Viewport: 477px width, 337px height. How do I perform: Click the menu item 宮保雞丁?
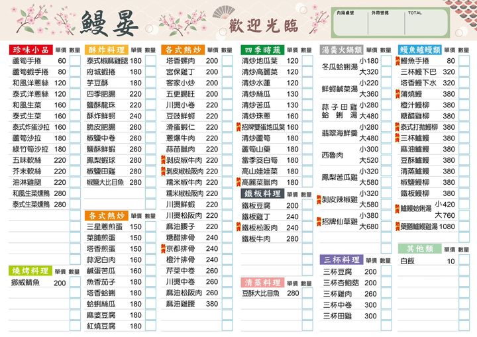[x=181, y=72]
